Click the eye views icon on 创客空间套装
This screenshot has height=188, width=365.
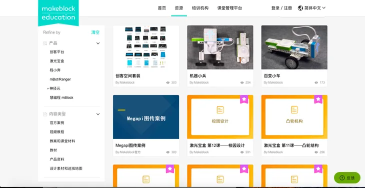tap(168, 82)
